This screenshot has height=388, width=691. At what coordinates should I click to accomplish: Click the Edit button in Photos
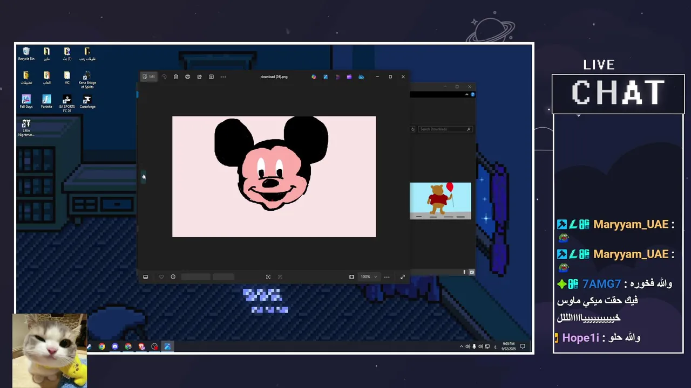pos(148,77)
